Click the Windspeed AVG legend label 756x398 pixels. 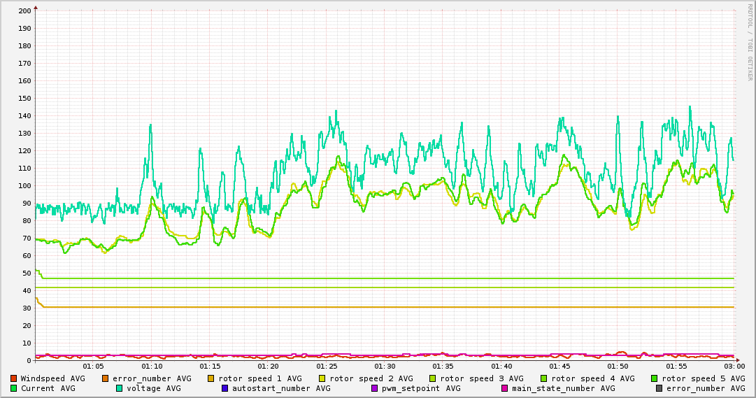52,378
